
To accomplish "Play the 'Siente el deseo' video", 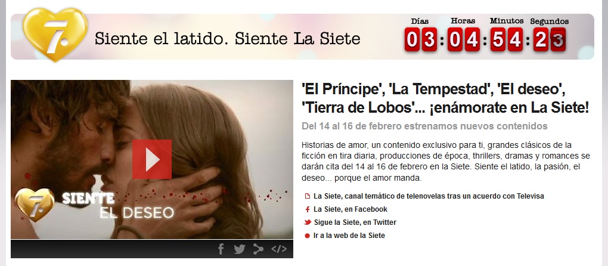I will (151, 159).
